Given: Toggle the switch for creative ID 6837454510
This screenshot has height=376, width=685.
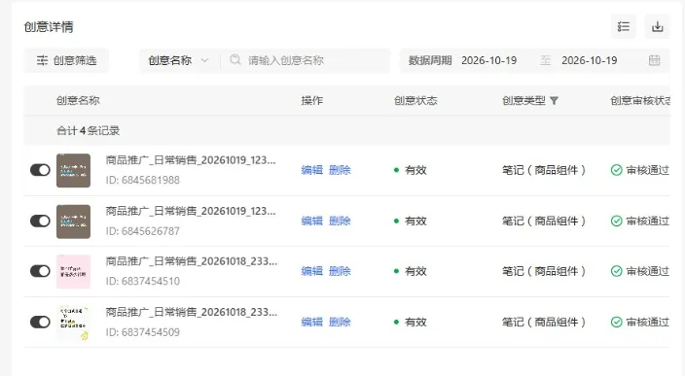Looking at the screenshot, I should click(x=40, y=271).
